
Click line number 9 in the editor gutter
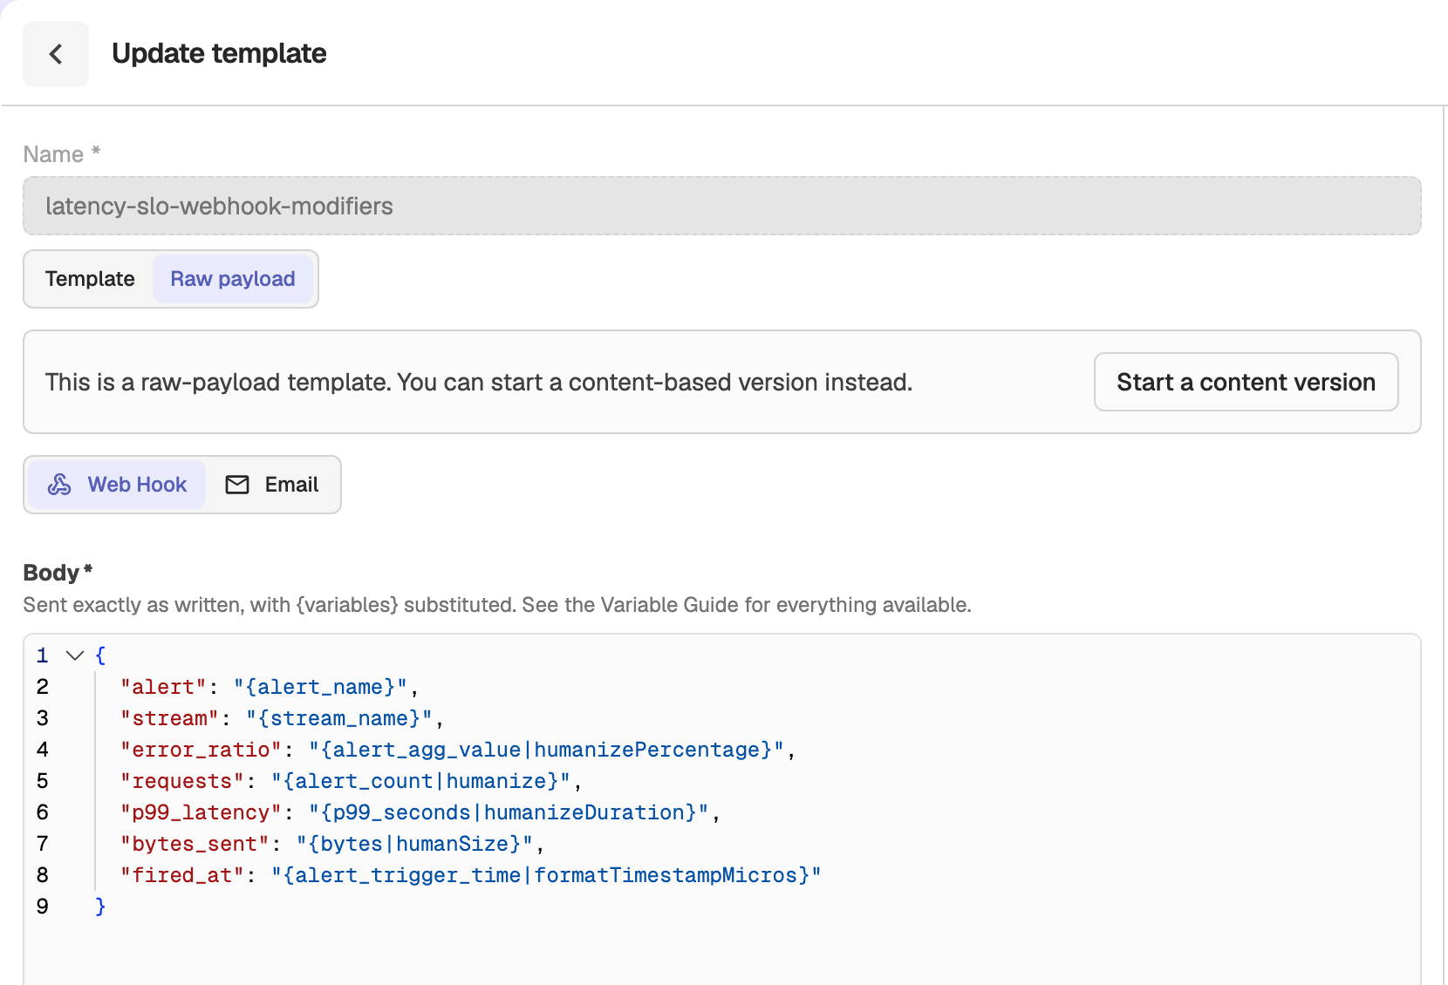point(42,907)
